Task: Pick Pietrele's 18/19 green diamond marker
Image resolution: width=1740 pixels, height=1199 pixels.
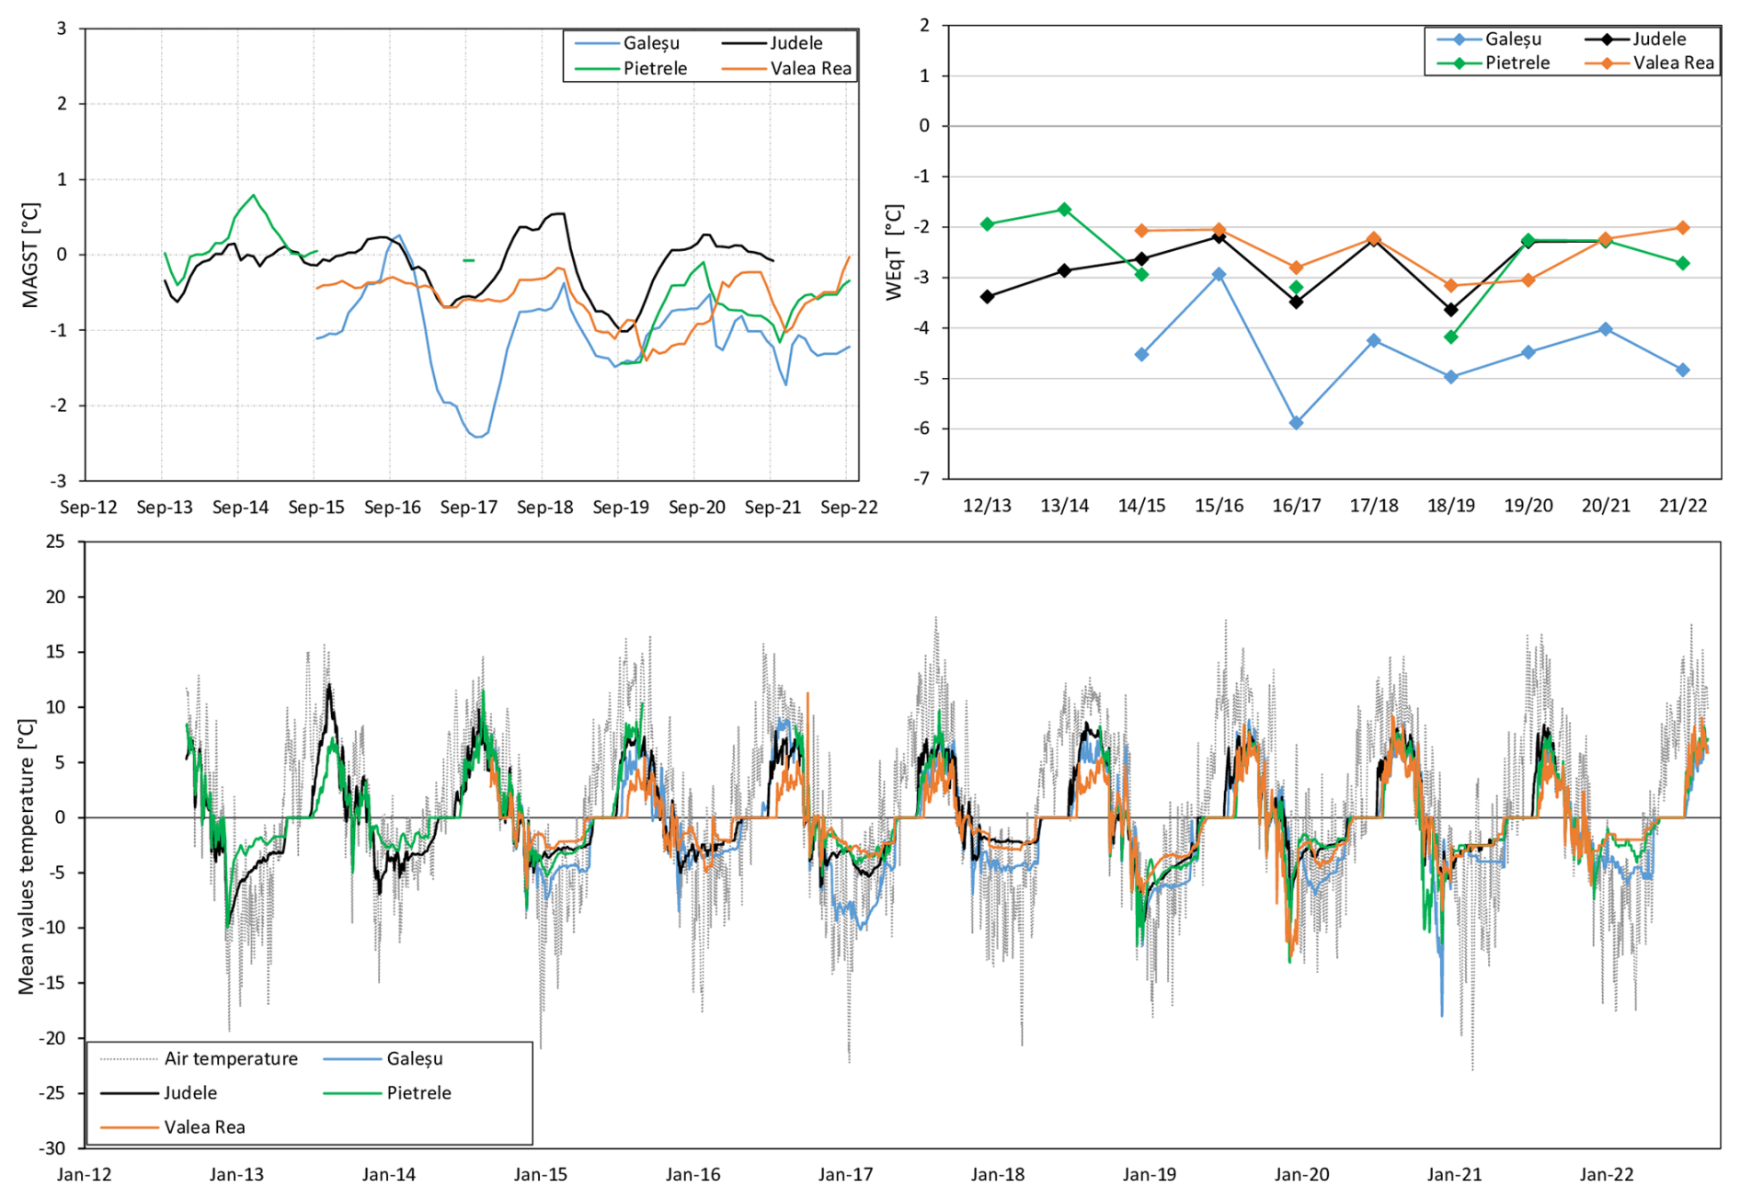Action: pyautogui.click(x=1450, y=337)
